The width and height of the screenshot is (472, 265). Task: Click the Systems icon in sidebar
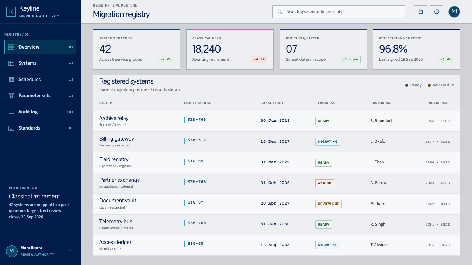tap(11, 63)
